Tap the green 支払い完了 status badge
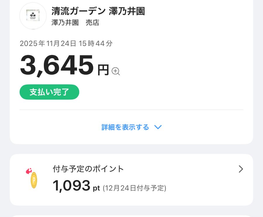The image size is (263, 217). 49,92
